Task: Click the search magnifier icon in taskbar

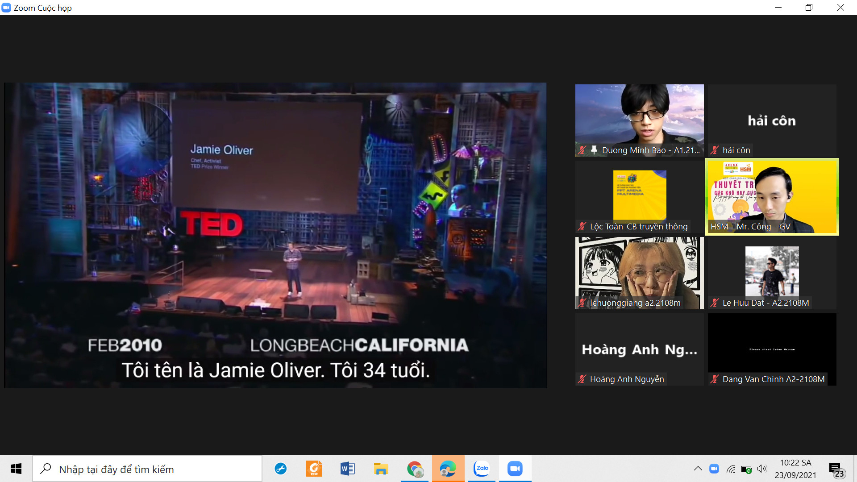Action: [x=46, y=469]
